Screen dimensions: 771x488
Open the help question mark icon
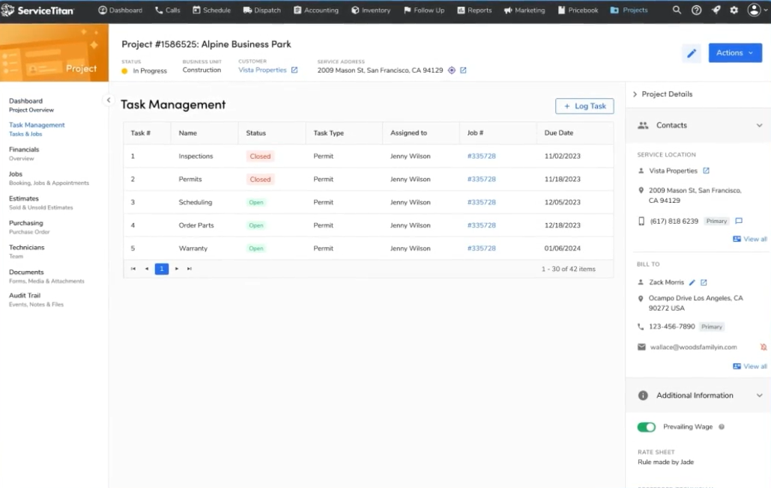696,10
